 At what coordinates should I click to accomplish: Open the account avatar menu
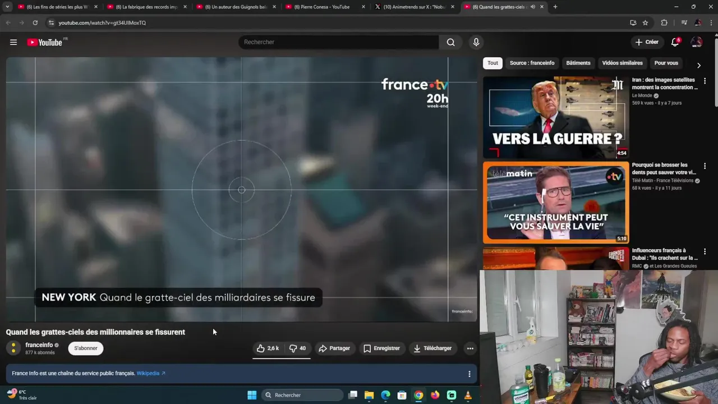coord(696,42)
